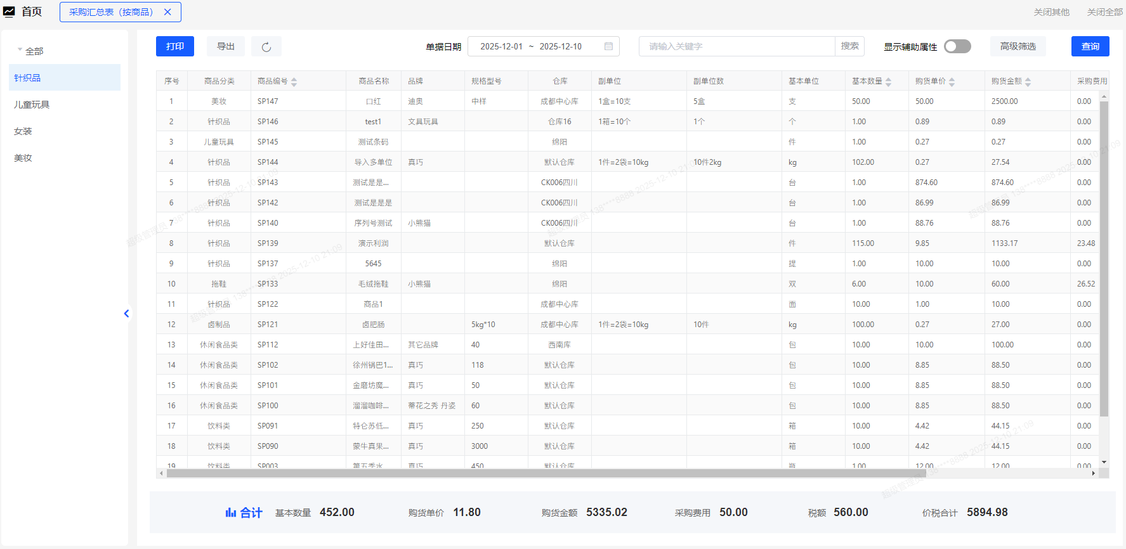Screen dimensions: 1126x549
Task: Select 儿童玩具 category
Action: (32, 105)
